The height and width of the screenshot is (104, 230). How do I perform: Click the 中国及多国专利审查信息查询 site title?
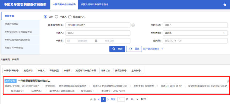25,5
